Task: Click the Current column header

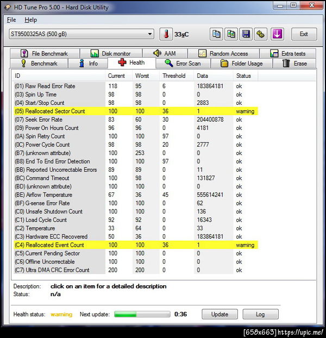Action: pos(119,76)
